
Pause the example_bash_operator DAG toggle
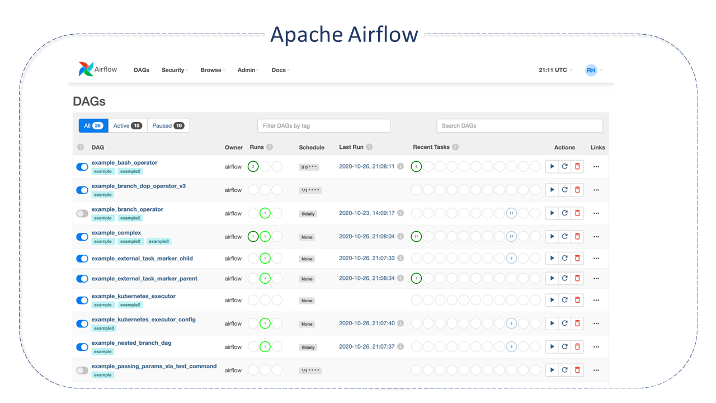(x=82, y=167)
